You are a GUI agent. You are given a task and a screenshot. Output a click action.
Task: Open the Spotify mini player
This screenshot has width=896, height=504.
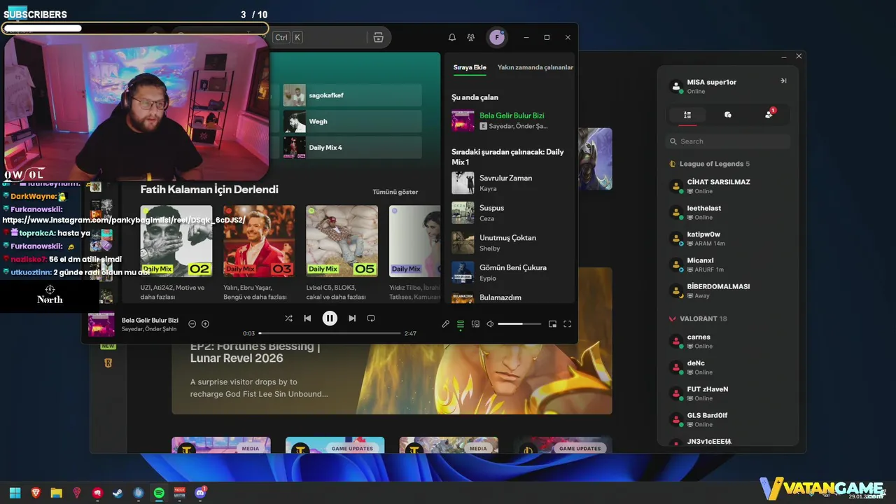(x=552, y=324)
